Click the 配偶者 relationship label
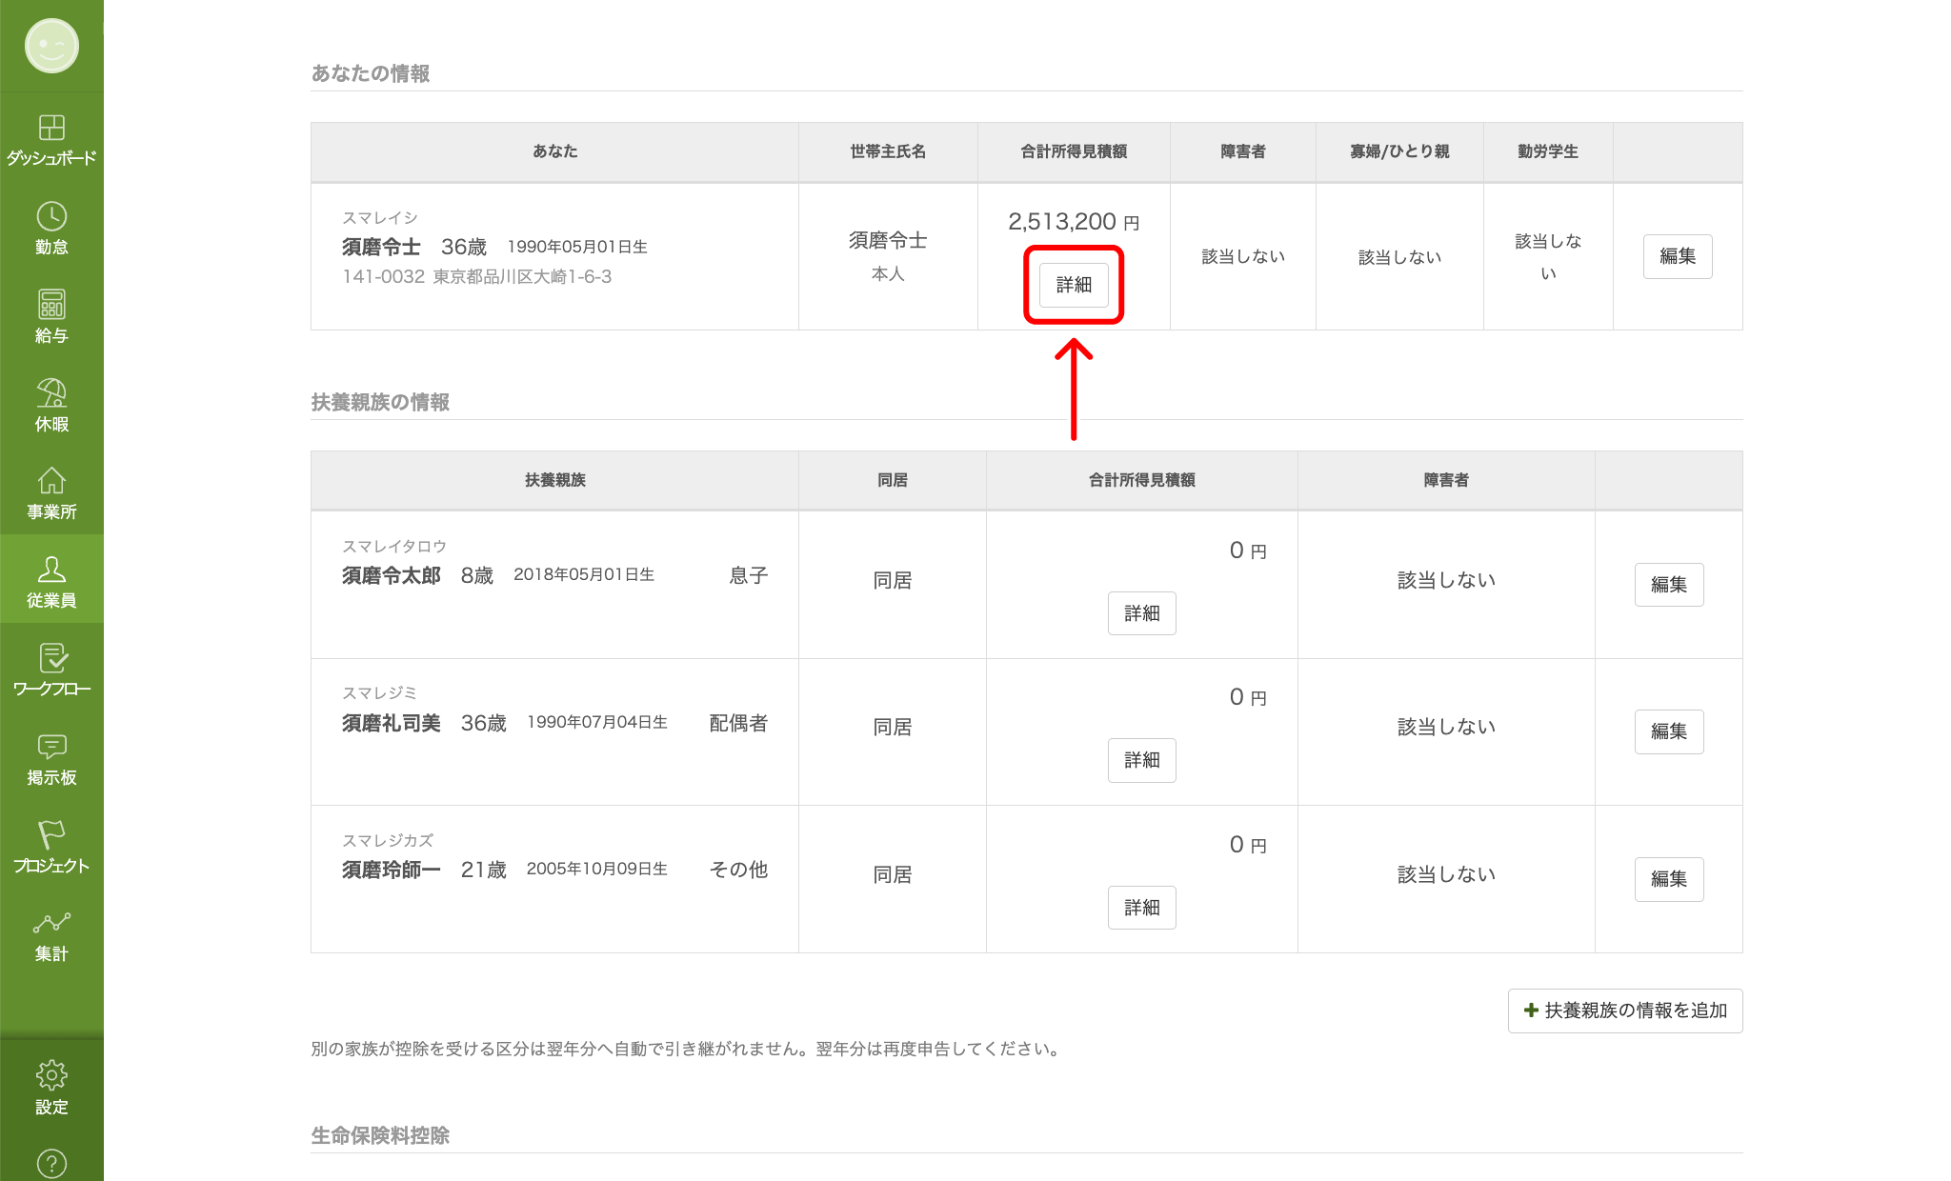1951x1181 pixels. (x=738, y=723)
